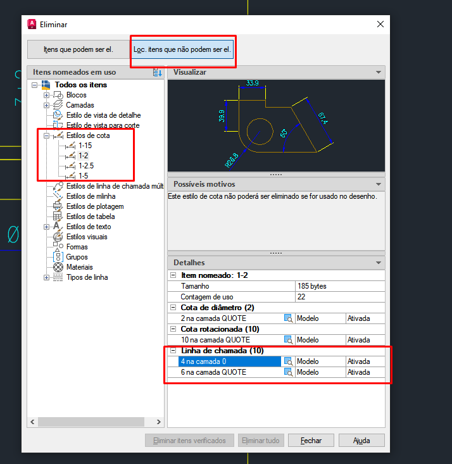452x464 pixels.
Task: Click the zoom icon for 10 na camada QUOTE
Action: [x=288, y=340]
